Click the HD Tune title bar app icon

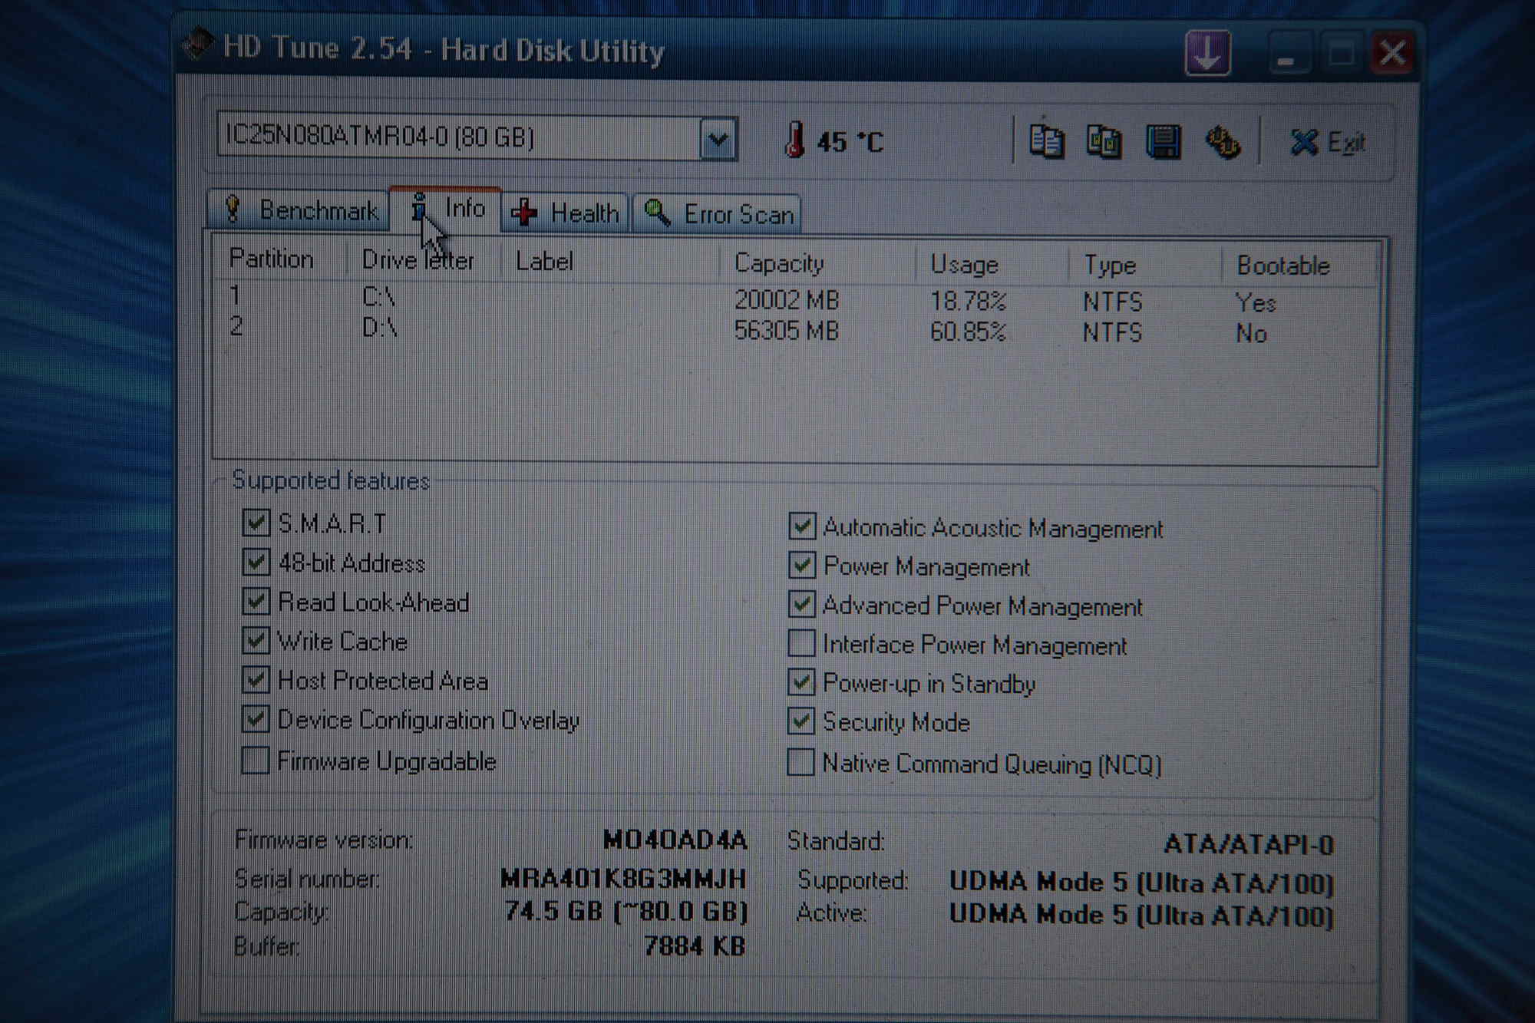click(x=198, y=44)
